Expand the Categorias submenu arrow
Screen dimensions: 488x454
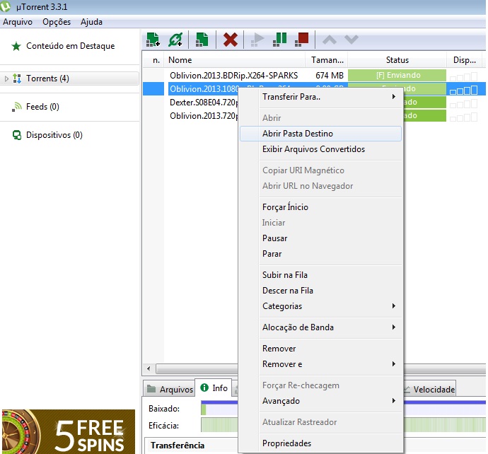pos(394,306)
